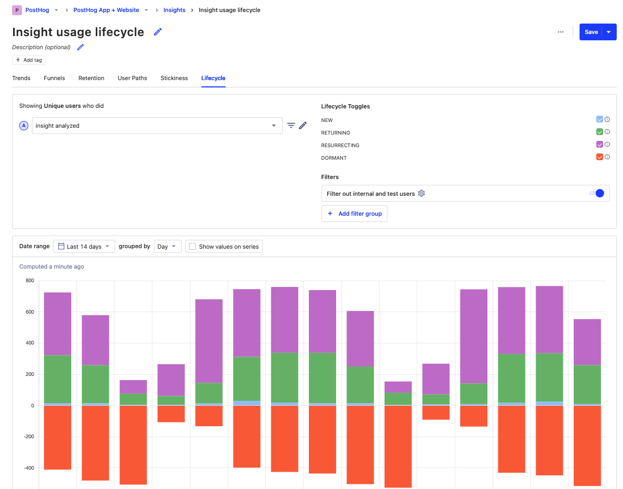This screenshot has width=623, height=489.
Task: Expand the grouped by Day dropdown
Action: 168,247
